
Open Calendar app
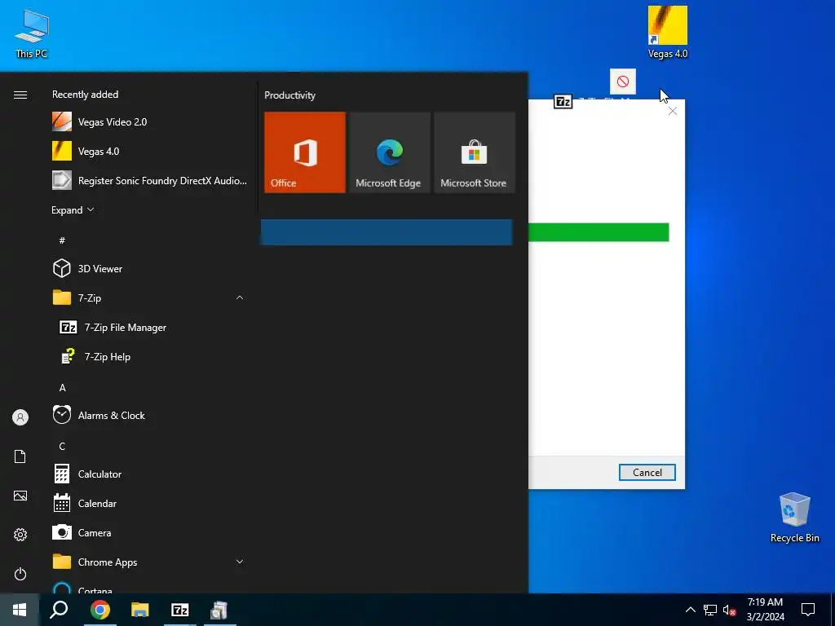(x=149, y=503)
